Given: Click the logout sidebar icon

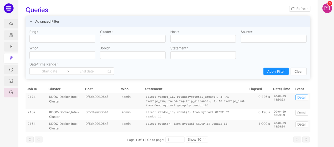Looking at the screenshot, I should click(x=11, y=92).
